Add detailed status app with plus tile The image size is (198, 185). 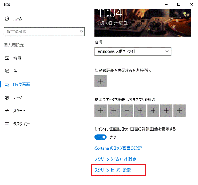click(101, 81)
